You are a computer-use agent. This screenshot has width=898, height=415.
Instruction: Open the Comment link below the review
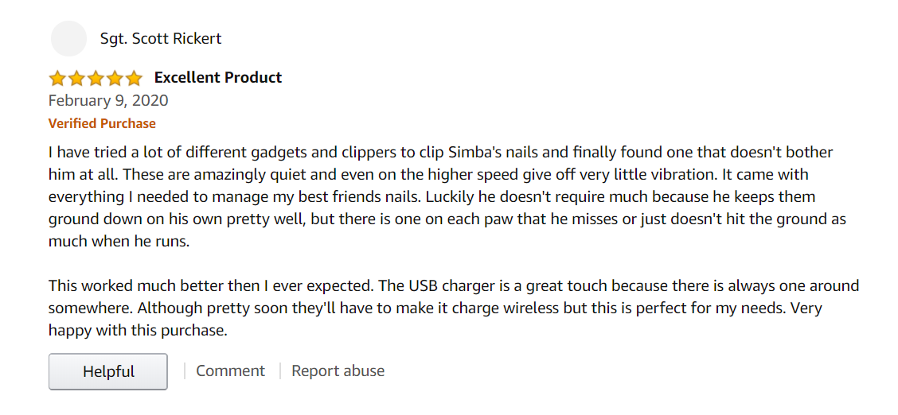[x=230, y=371]
